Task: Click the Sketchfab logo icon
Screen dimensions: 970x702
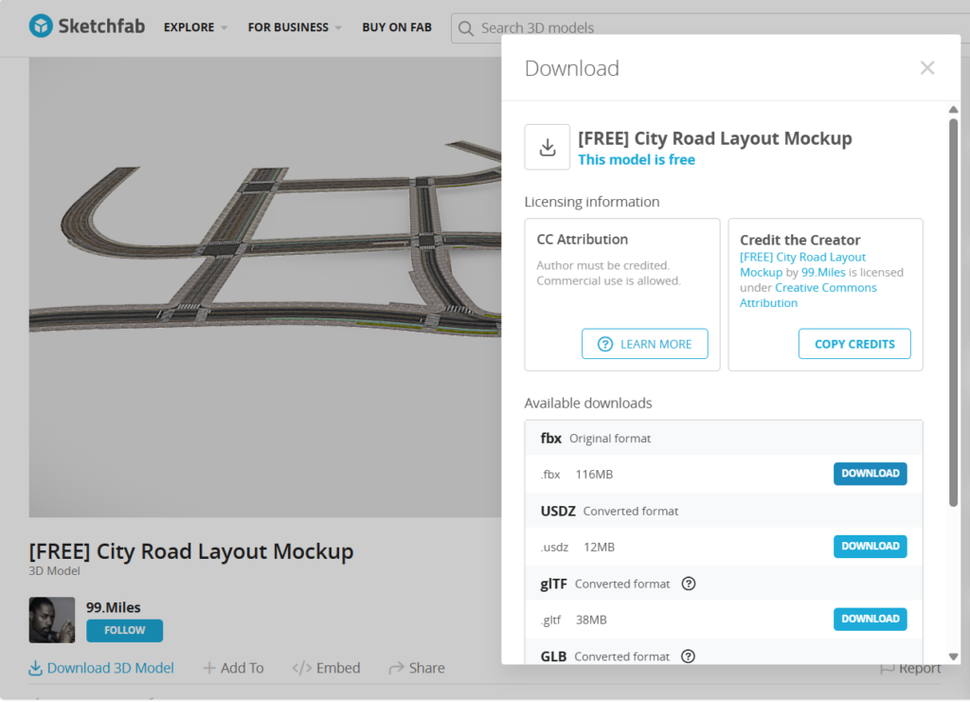Action: tap(41, 26)
